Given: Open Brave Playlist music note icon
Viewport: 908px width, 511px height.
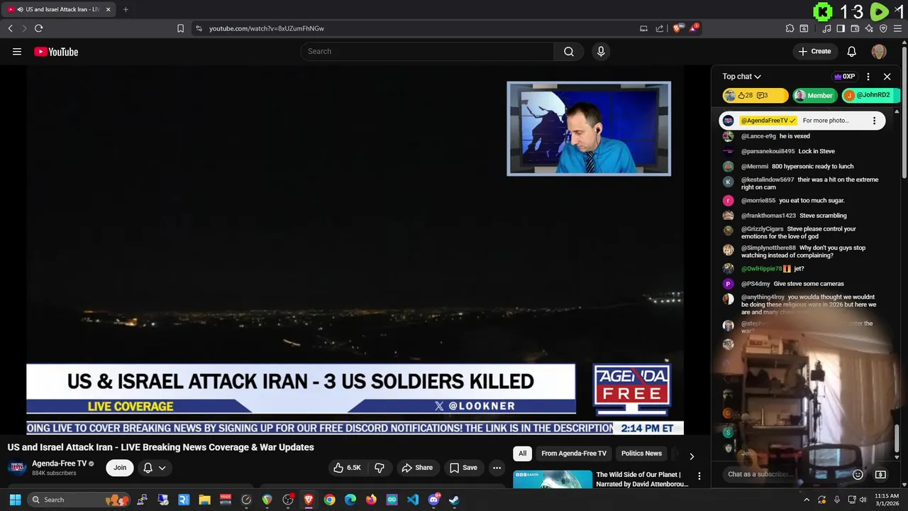Looking at the screenshot, I should [x=826, y=28].
